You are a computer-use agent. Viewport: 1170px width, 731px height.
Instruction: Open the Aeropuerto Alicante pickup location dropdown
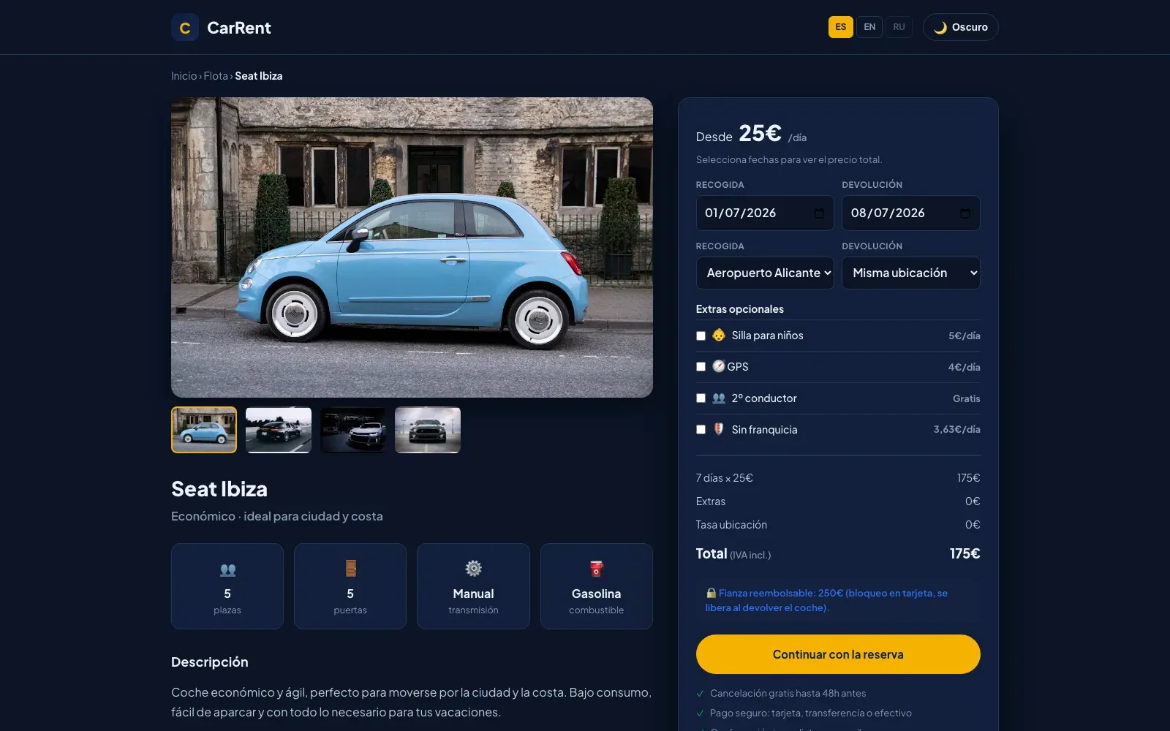pyautogui.click(x=765, y=273)
